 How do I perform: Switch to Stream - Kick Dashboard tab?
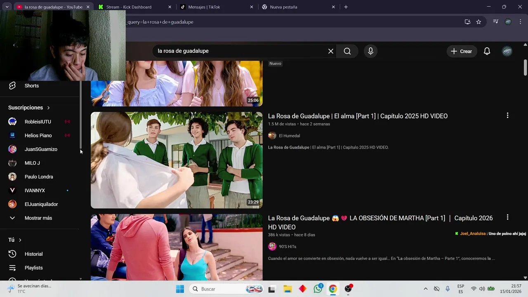[x=134, y=7]
